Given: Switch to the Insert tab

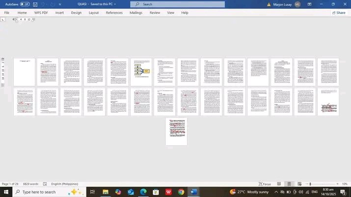Looking at the screenshot, I should [59, 13].
